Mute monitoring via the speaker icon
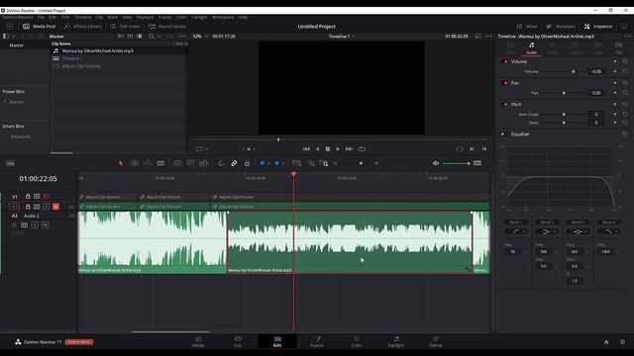Image resolution: width=634 pixels, height=356 pixels. point(436,163)
